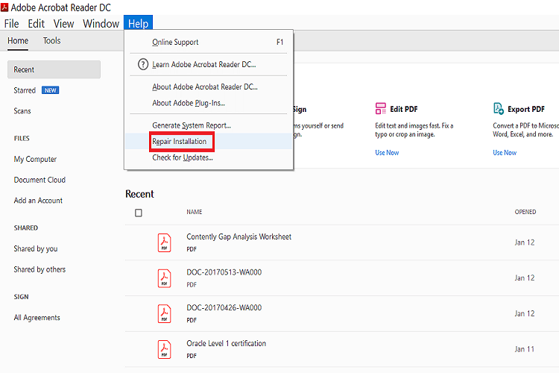Open the Edit menu
The height and width of the screenshot is (373, 559).
coord(36,24)
